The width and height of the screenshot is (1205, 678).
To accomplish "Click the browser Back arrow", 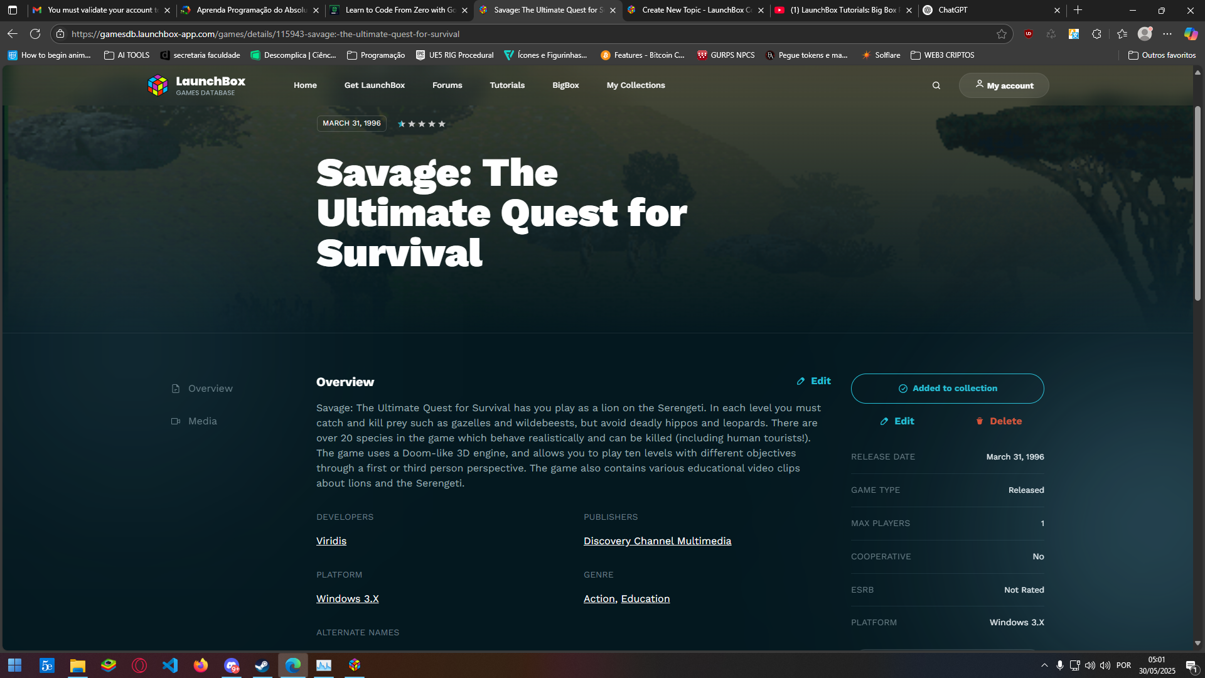I will [13, 34].
